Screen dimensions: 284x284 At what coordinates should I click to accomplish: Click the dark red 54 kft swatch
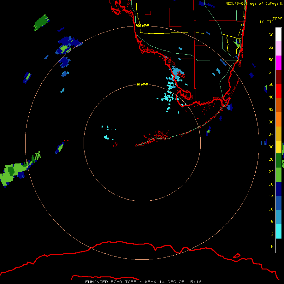pos(279,77)
